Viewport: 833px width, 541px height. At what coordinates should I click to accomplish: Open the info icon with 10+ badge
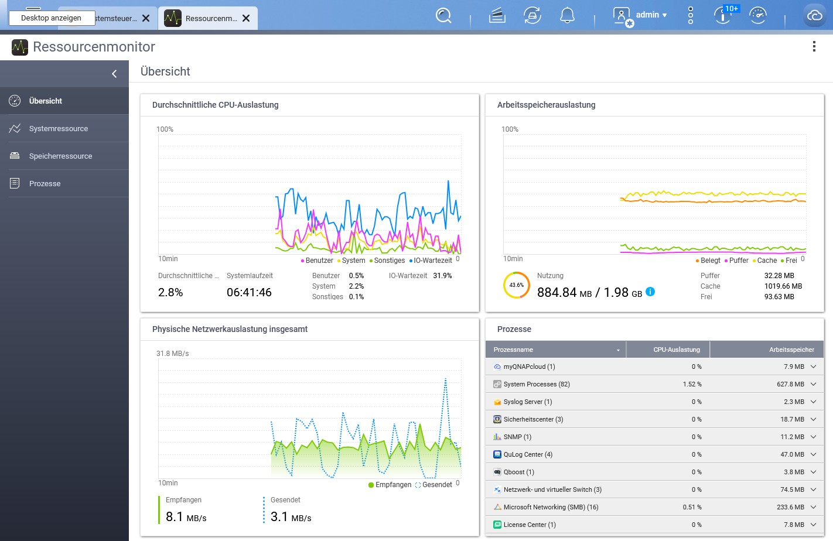[723, 16]
